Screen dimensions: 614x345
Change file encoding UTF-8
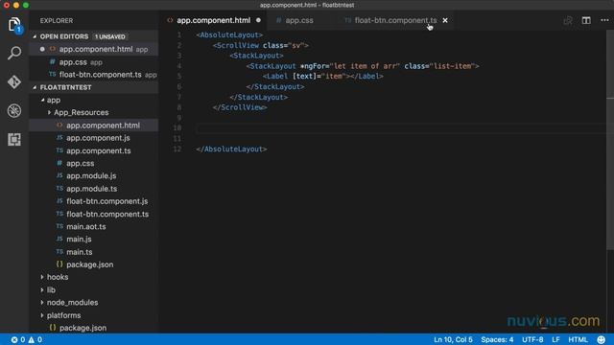tap(532, 339)
